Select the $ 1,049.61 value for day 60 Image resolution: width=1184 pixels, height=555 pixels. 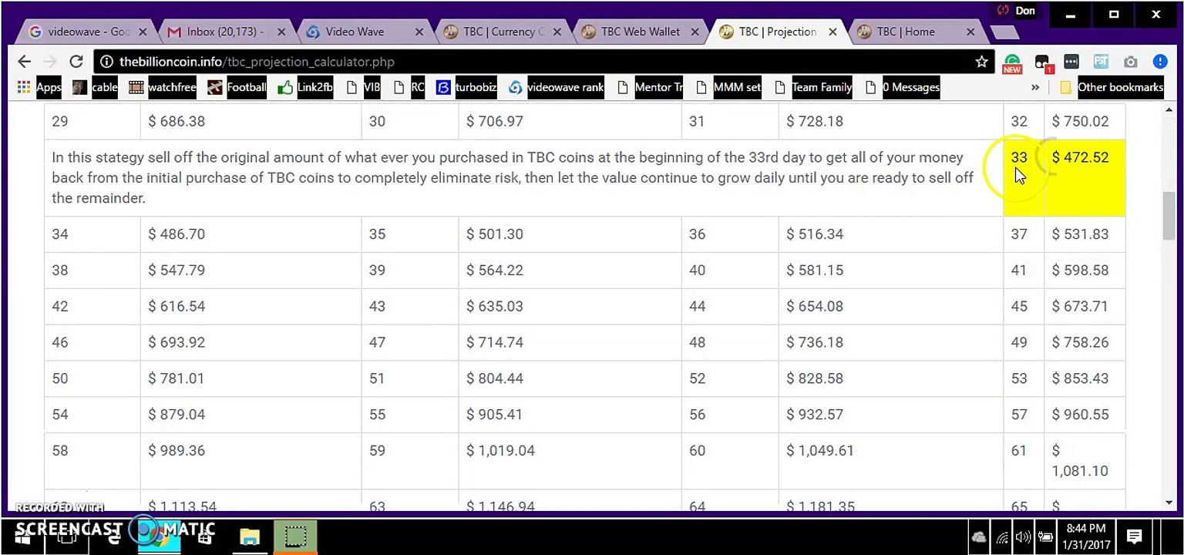[820, 450]
